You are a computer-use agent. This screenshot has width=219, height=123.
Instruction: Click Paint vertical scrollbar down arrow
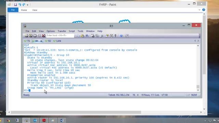204,109
